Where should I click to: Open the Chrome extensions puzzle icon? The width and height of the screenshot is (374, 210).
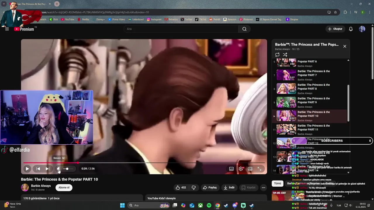coord(345,12)
